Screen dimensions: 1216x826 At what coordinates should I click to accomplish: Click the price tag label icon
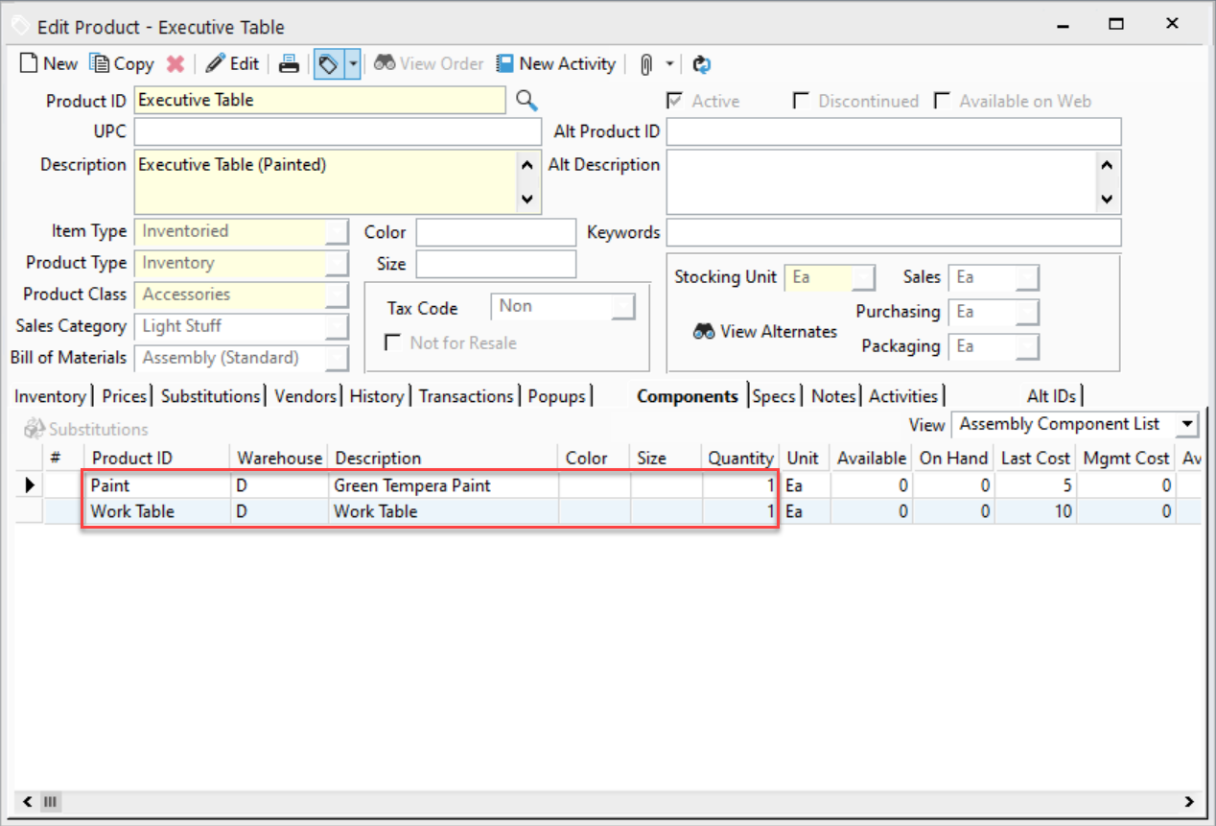click(x=328, y=64)
